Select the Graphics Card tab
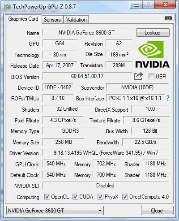The width and height of the screenshot is (179, 221). (x=23, y=19)
